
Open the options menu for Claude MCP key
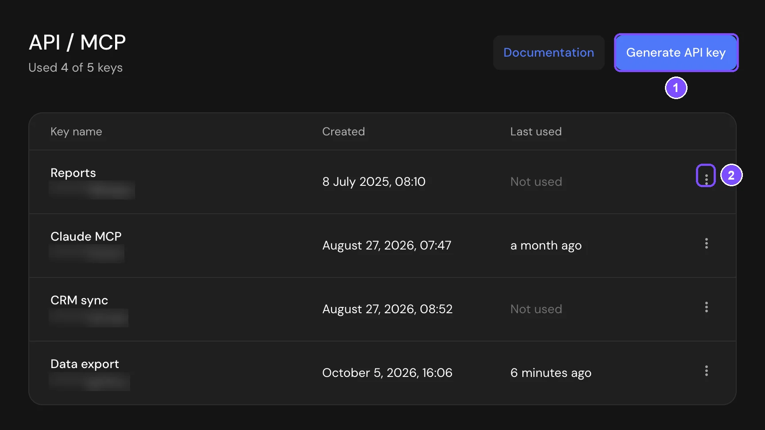click(706, 243)
